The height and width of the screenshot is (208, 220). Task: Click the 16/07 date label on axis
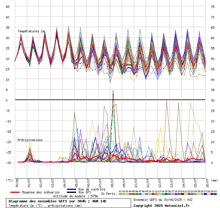207,182
